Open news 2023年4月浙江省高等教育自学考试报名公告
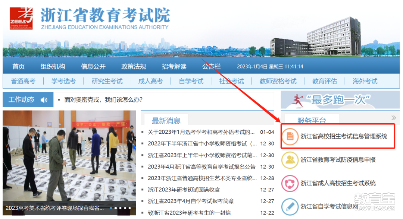Image resolution: width=403 pixels, height=219 pixels. pos(201,167)
